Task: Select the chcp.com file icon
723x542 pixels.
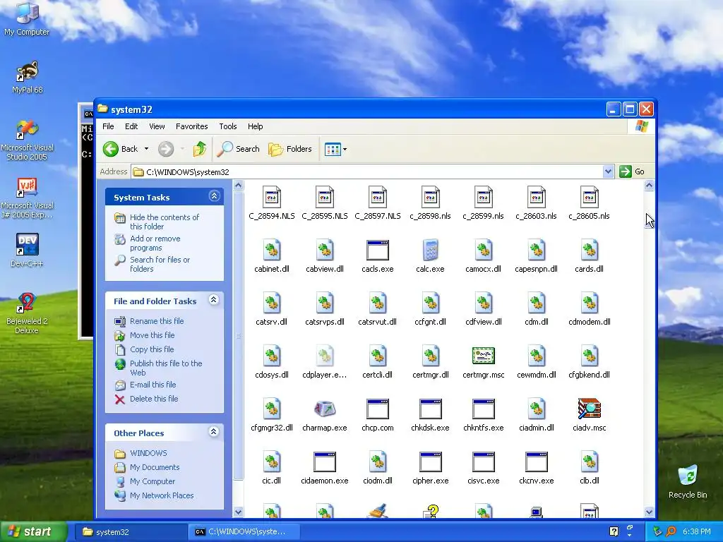Action: [378, 409]
